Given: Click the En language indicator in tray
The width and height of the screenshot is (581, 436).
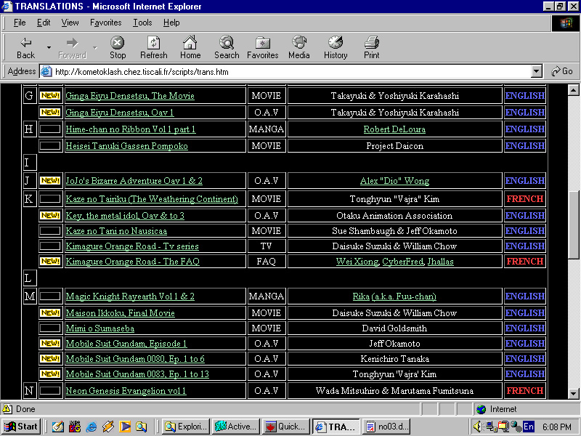Looking at the screenshot, I should pos(529,427).
